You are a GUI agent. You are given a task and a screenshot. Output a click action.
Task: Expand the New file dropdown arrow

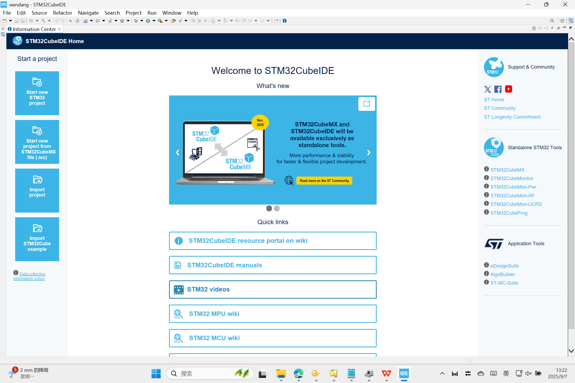[x=10, y=21]
